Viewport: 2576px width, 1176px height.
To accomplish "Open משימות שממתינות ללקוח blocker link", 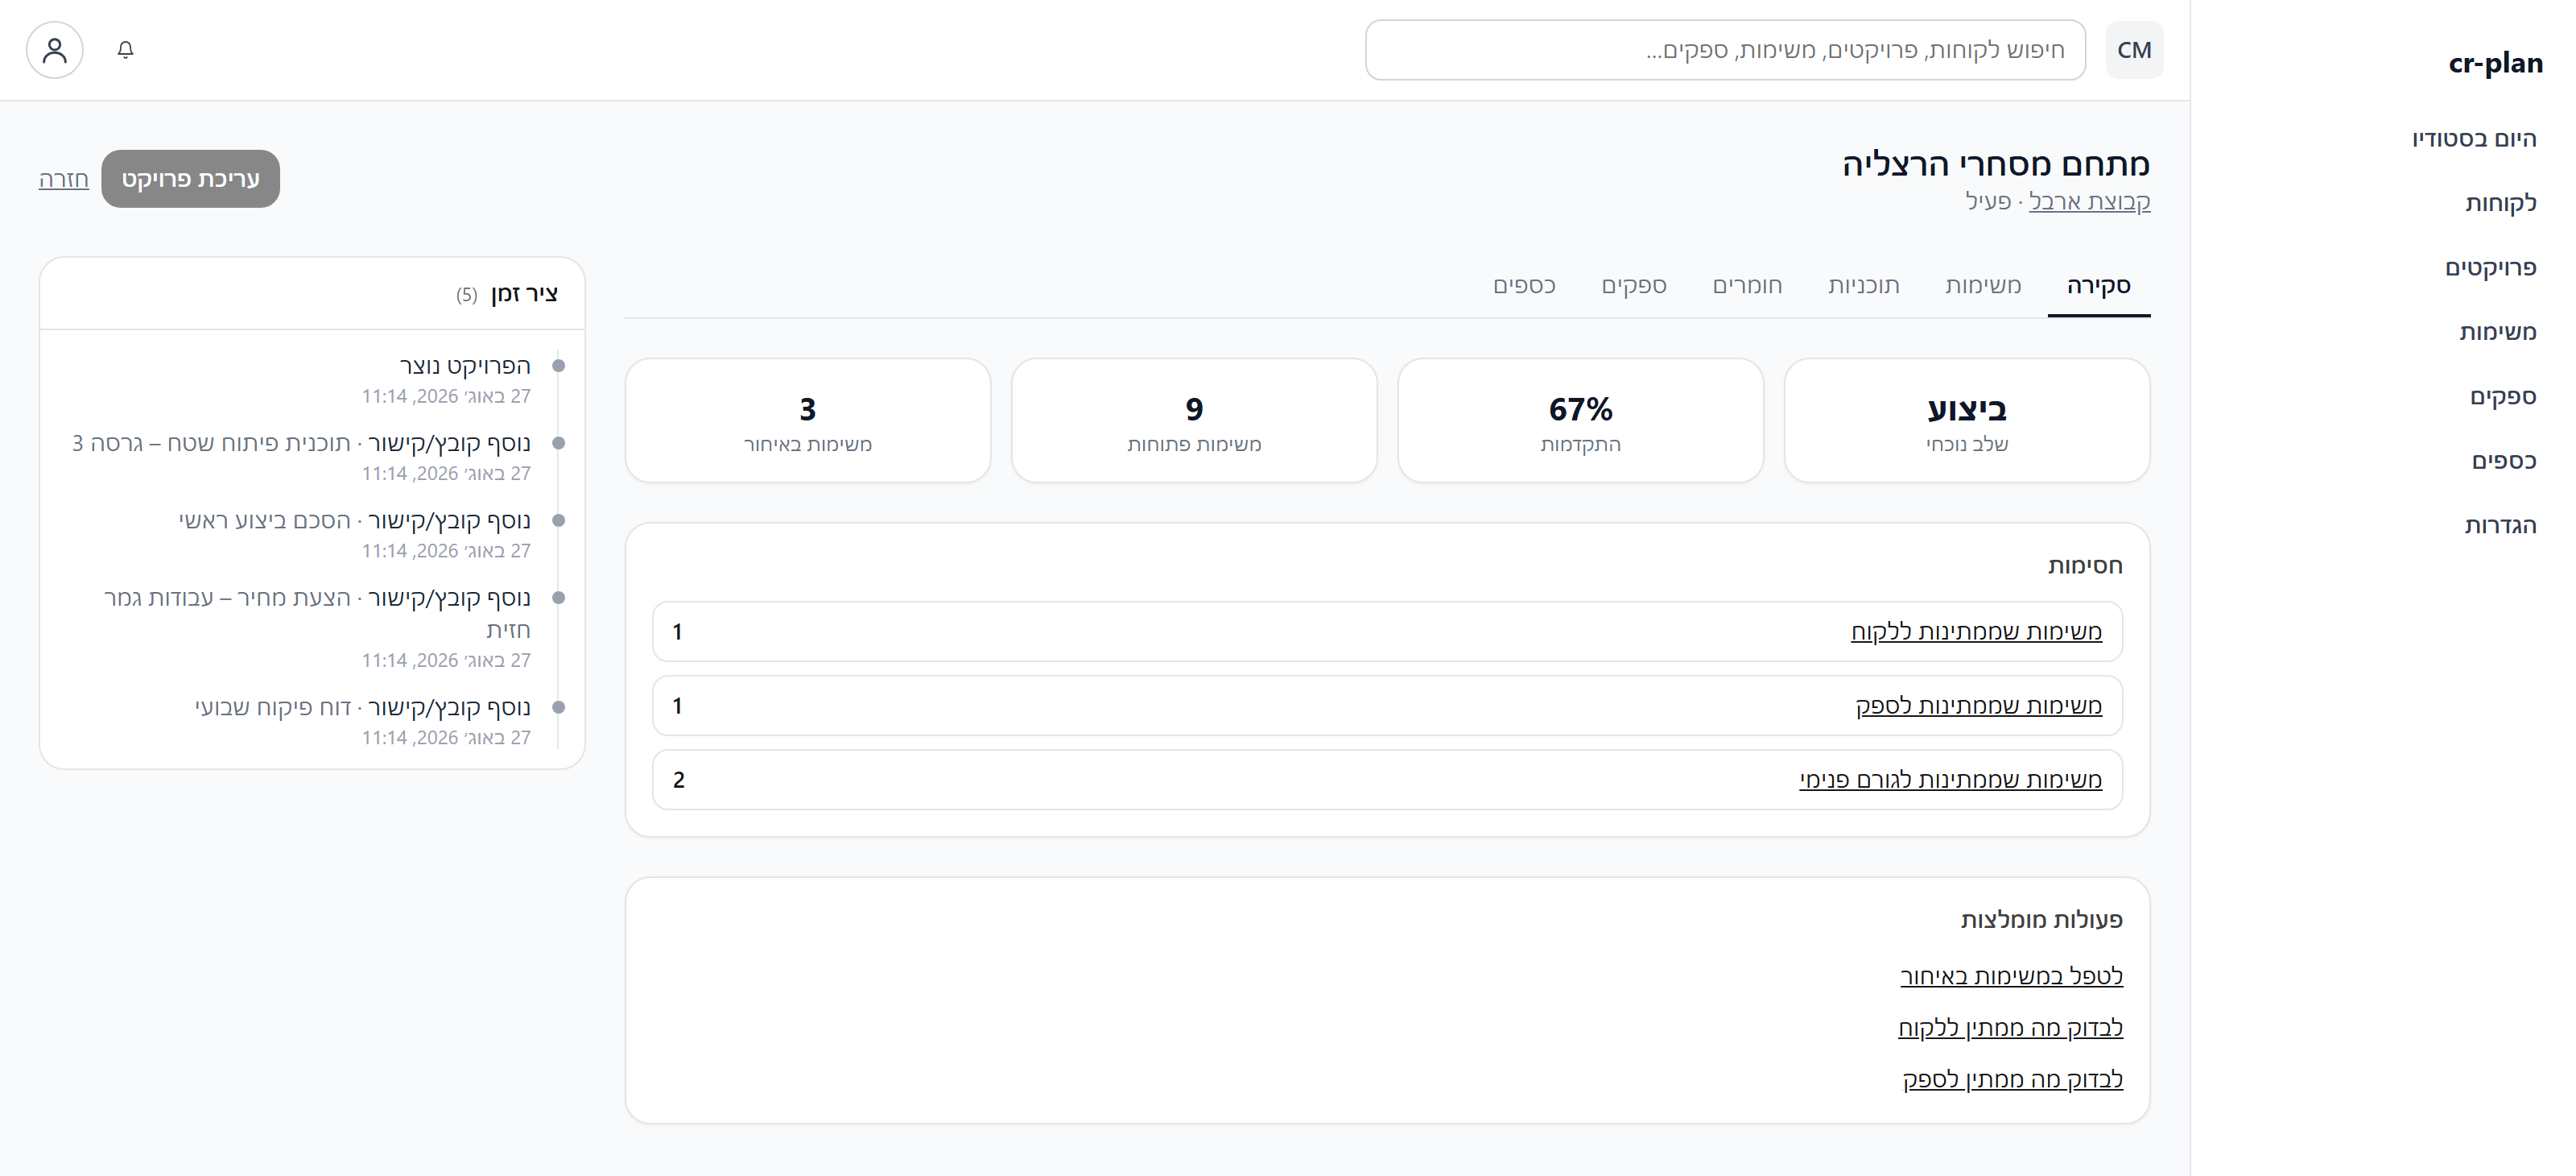I will point(1976,631).
